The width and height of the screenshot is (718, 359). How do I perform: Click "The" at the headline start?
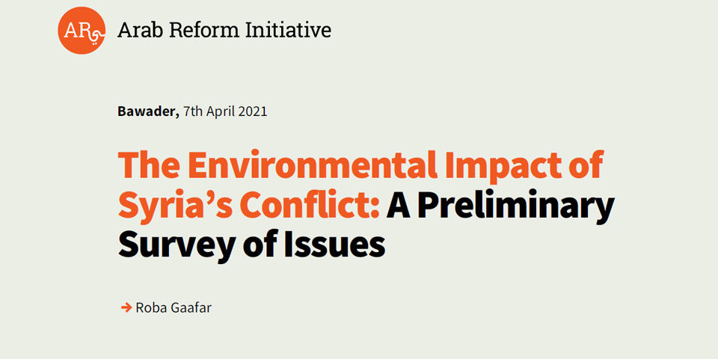click(146, 165)
